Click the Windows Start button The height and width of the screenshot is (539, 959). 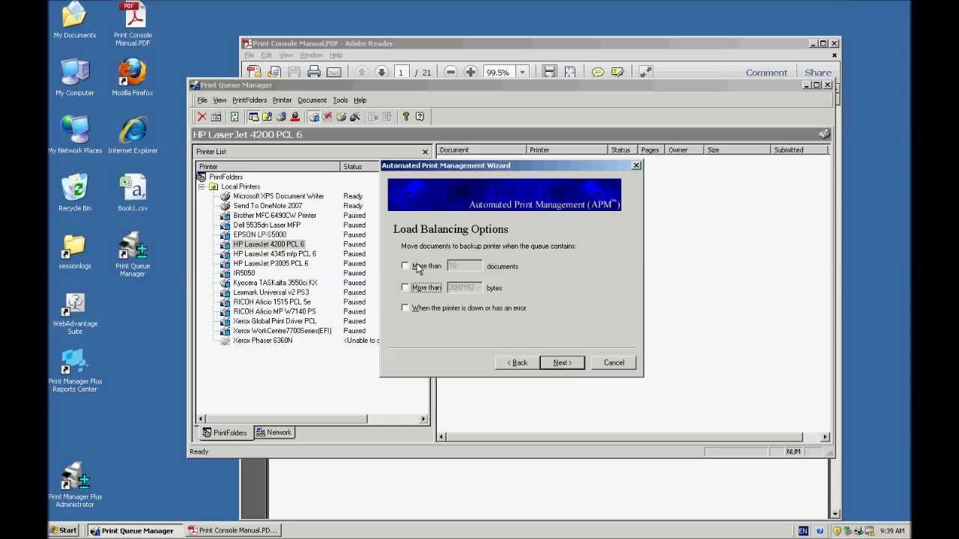coord(63,530)
